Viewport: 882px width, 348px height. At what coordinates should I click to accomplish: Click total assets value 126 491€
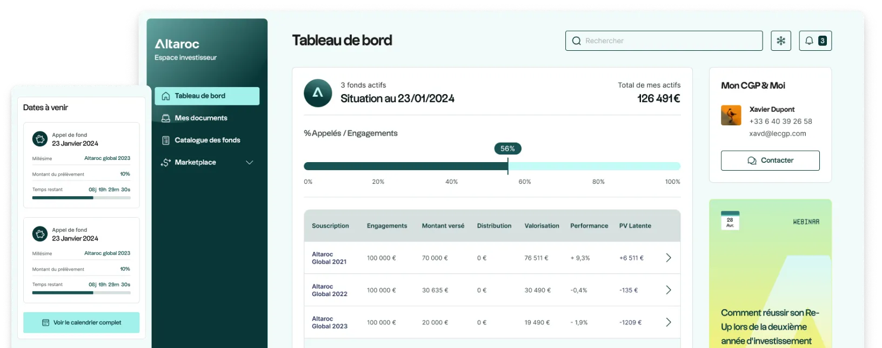coord(659,98)
